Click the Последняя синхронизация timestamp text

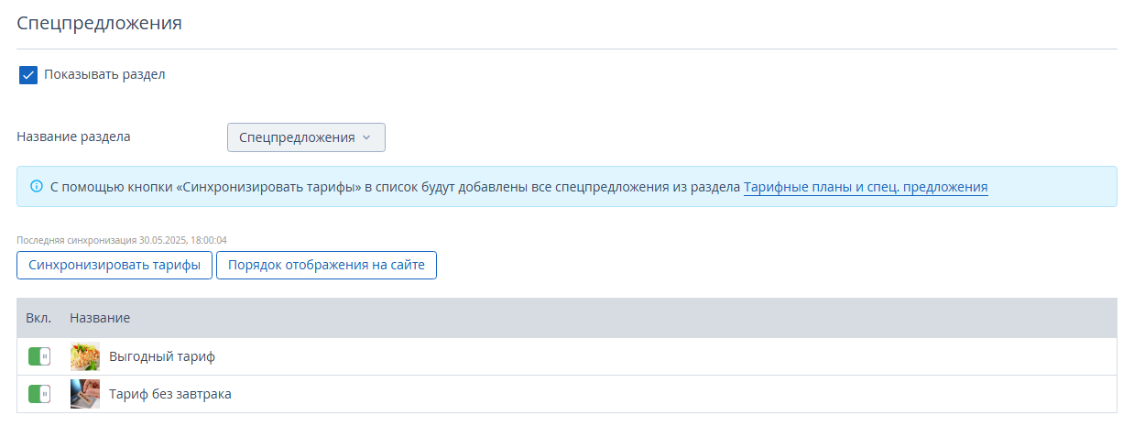click(122, 240)
